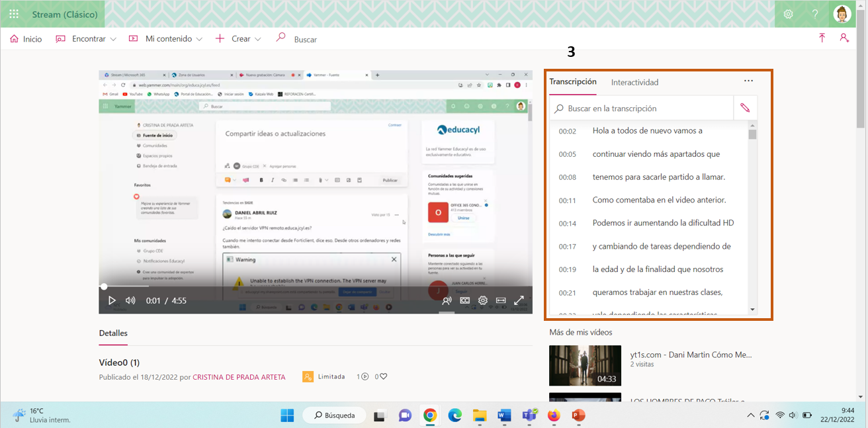The width and height of the screenshot is (868, 428).
Task: Click transcript scrollbar down arrow
Action: click(752, 310)
